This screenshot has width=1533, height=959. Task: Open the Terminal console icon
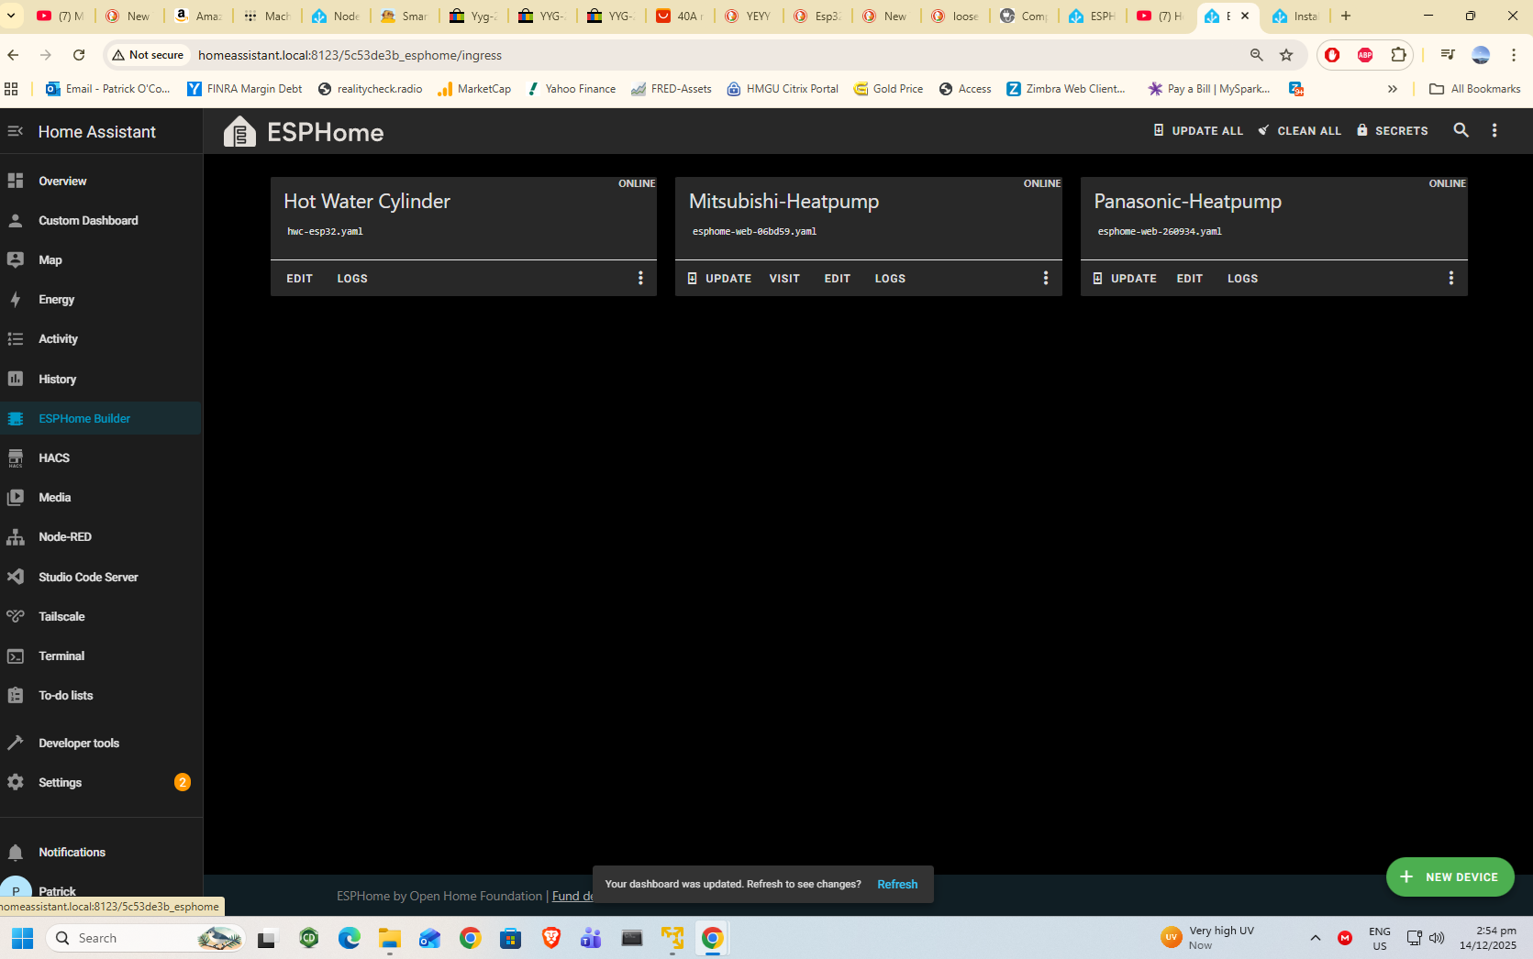click(x=16, y=656)
